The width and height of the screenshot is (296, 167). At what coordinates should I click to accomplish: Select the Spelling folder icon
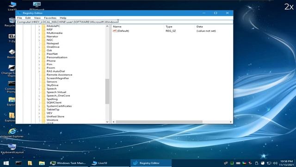pyautogui.click(x=43, y=99)
